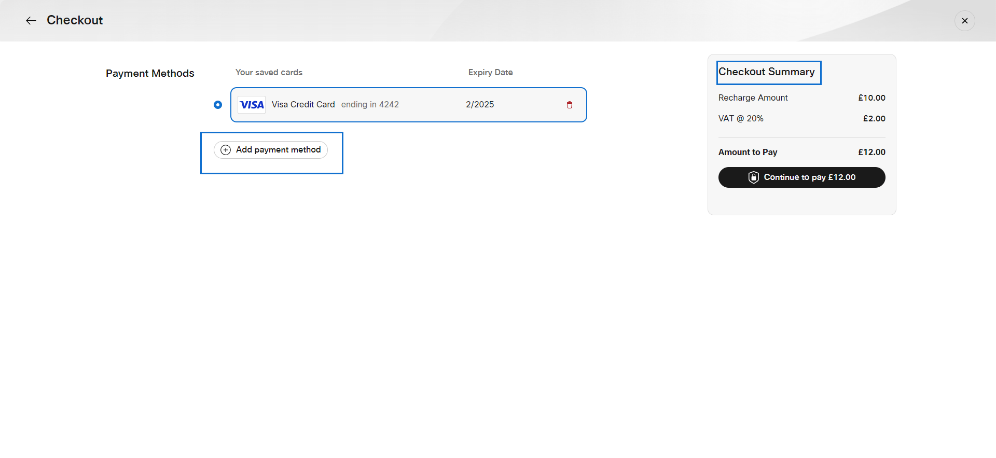996x458 pixels.
Task: Click the 'VAT @ 20%' label
Action: click(x=741, y=118)
